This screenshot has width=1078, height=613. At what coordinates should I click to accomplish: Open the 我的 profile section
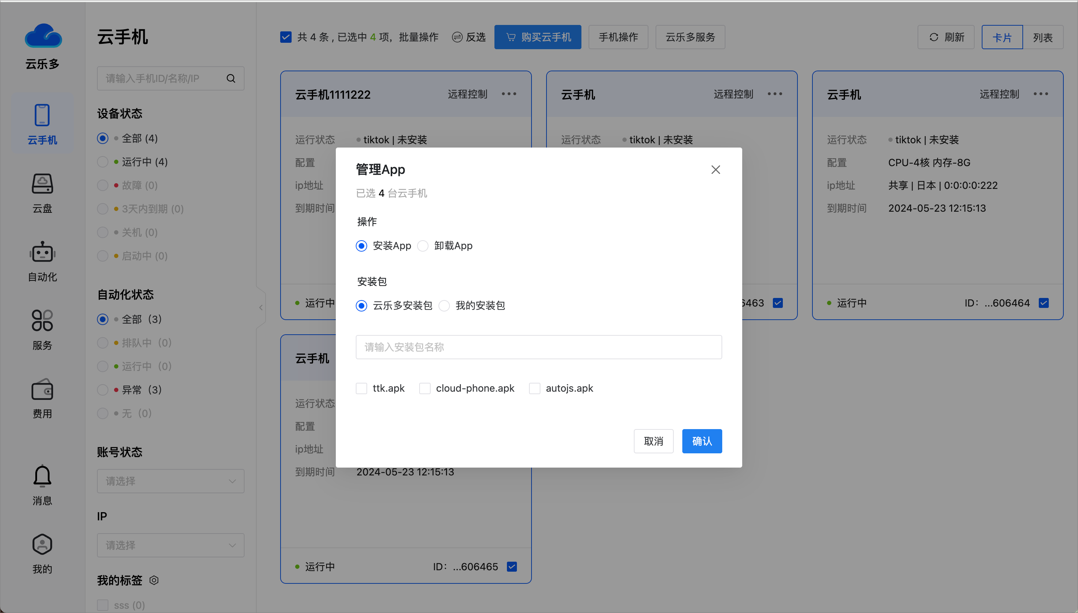[42, 554]
